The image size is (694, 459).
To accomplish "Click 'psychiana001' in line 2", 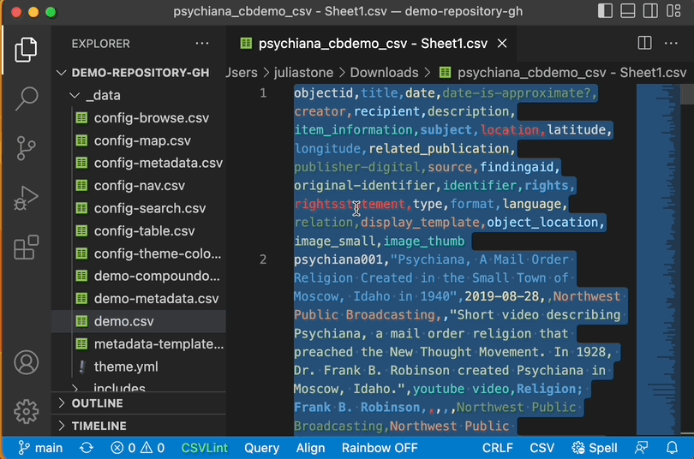I will tap(338, 259).
